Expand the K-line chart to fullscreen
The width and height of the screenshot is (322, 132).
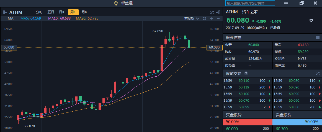click(x=212, y=12)
